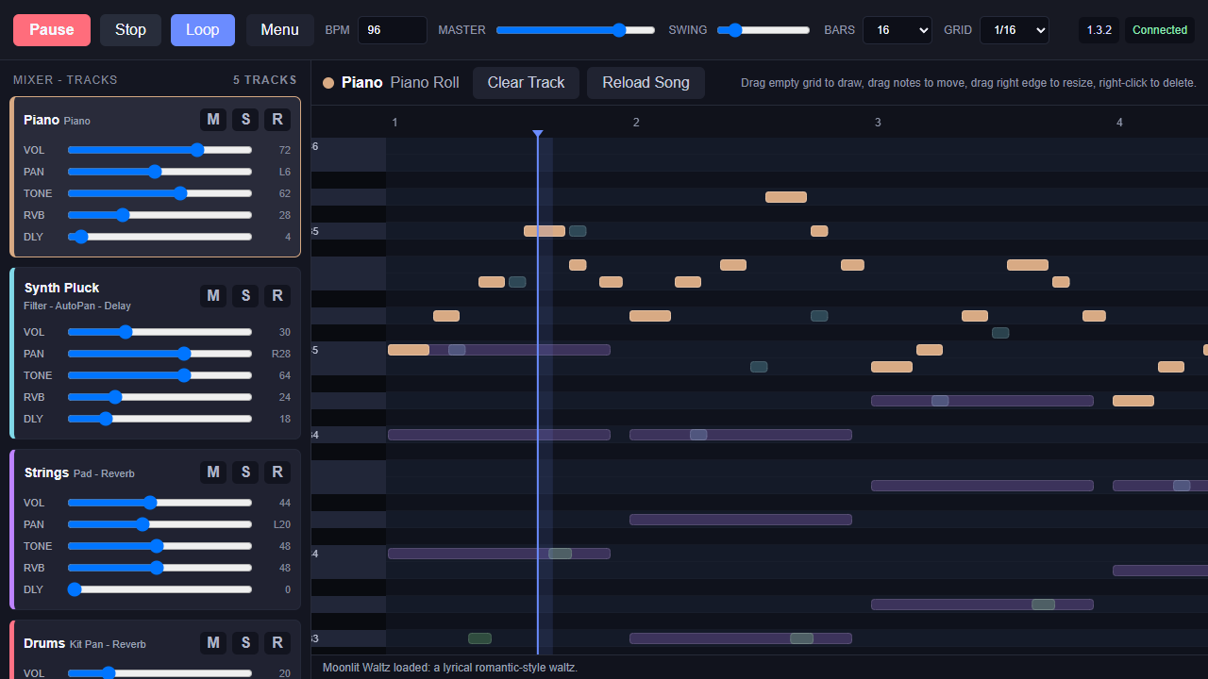Stop playback with the Stop button
Image resolution: width=1208 pixels, height=679 pixels.
130,30
